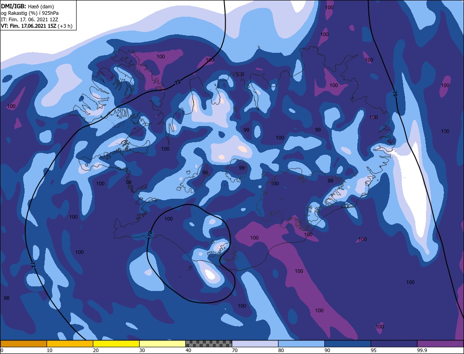Select the orange 10–20 legend swatch
The image size is (464, 354).
pyautogui.click(x=70, y=344)
